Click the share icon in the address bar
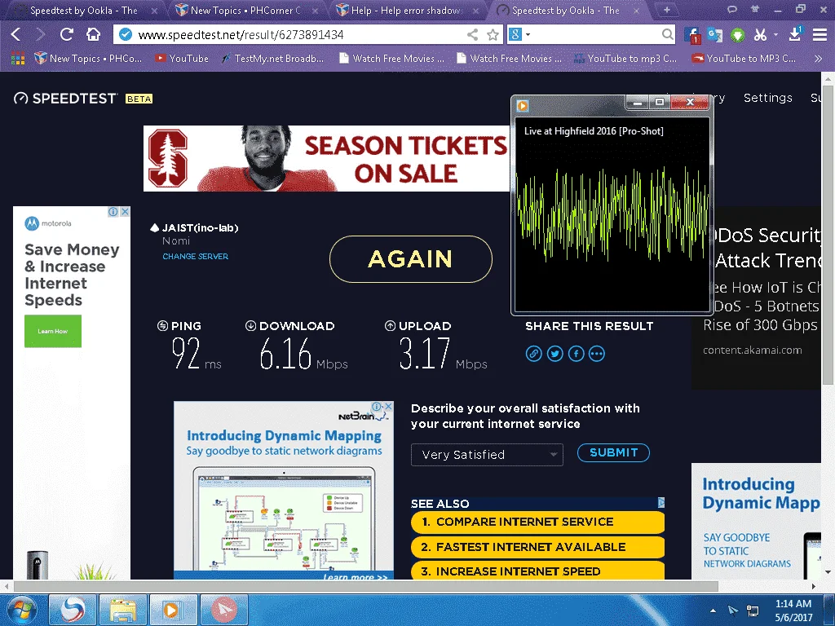This screenshot has height=626, width=835. (472, 34)
